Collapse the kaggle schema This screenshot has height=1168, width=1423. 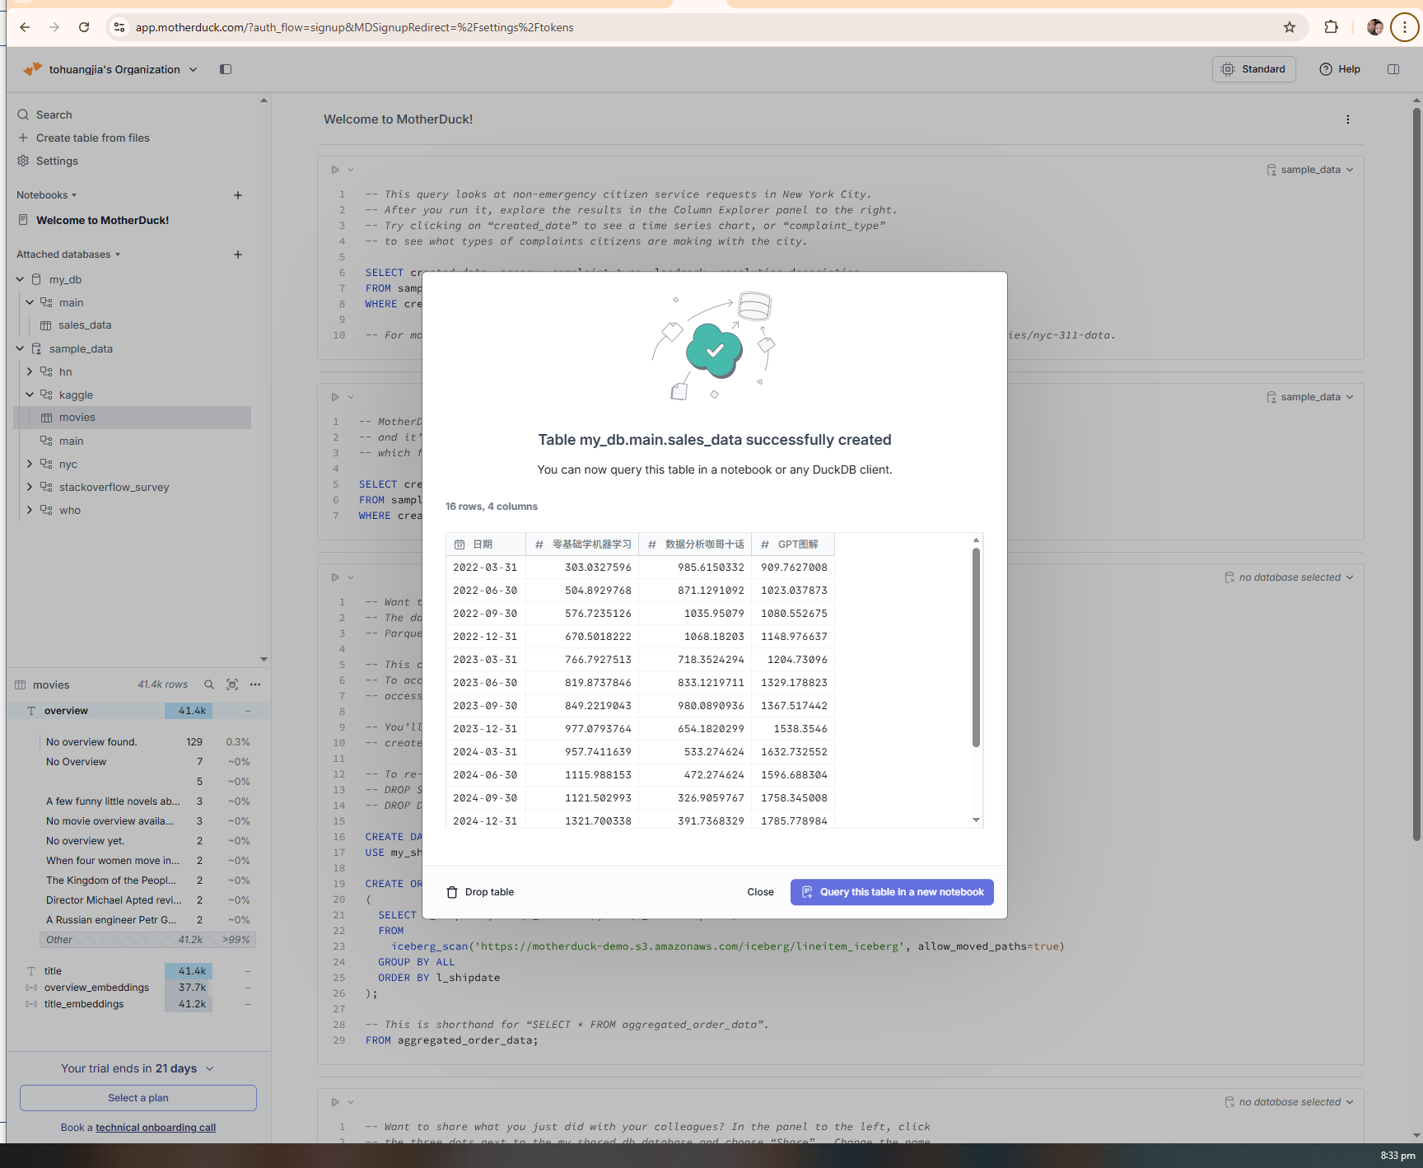(x=30, y=395)
